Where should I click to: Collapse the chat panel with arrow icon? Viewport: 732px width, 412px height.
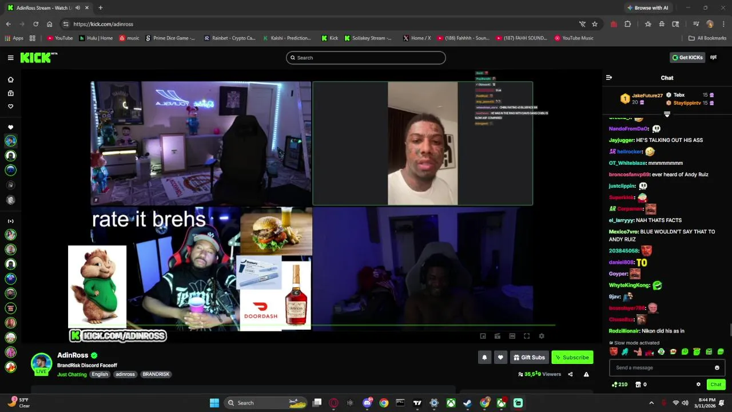coord(609,78)
